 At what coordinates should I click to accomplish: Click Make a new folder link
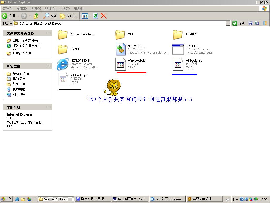click(25, 40)
